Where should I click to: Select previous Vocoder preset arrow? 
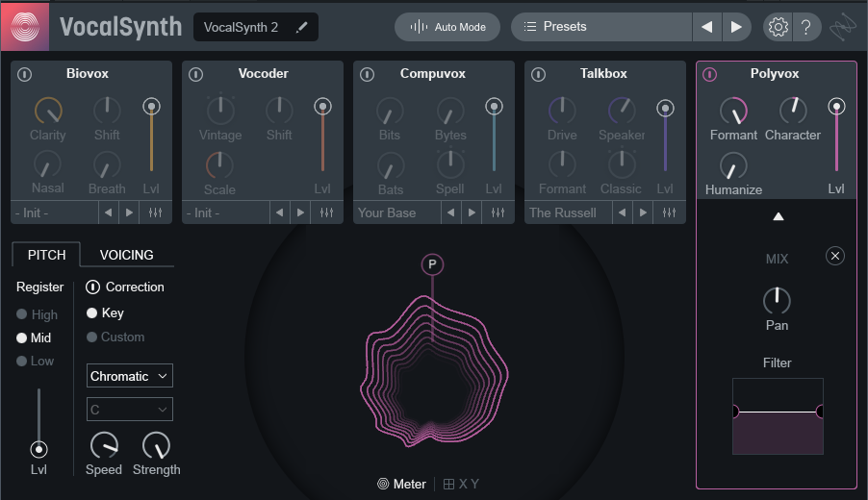tap(280, 212)
